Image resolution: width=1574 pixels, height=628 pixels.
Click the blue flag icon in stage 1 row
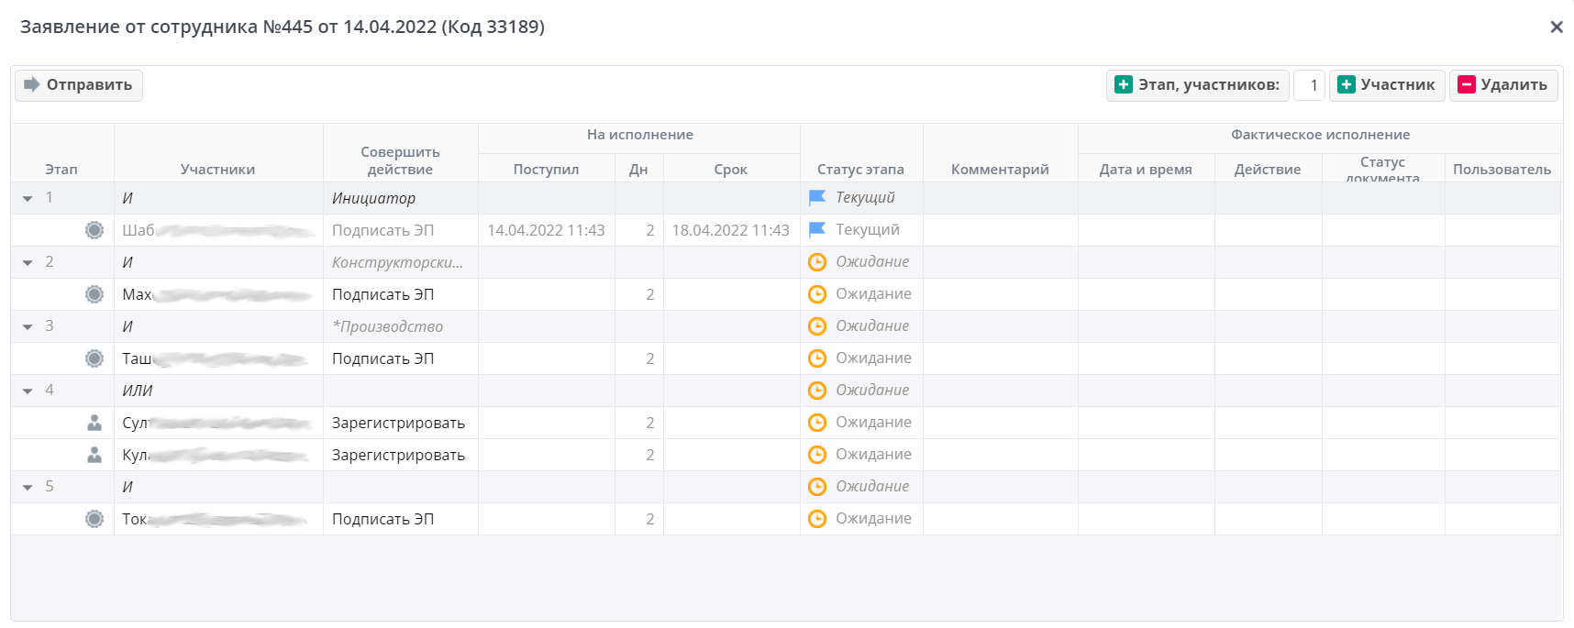coord(817,198)
